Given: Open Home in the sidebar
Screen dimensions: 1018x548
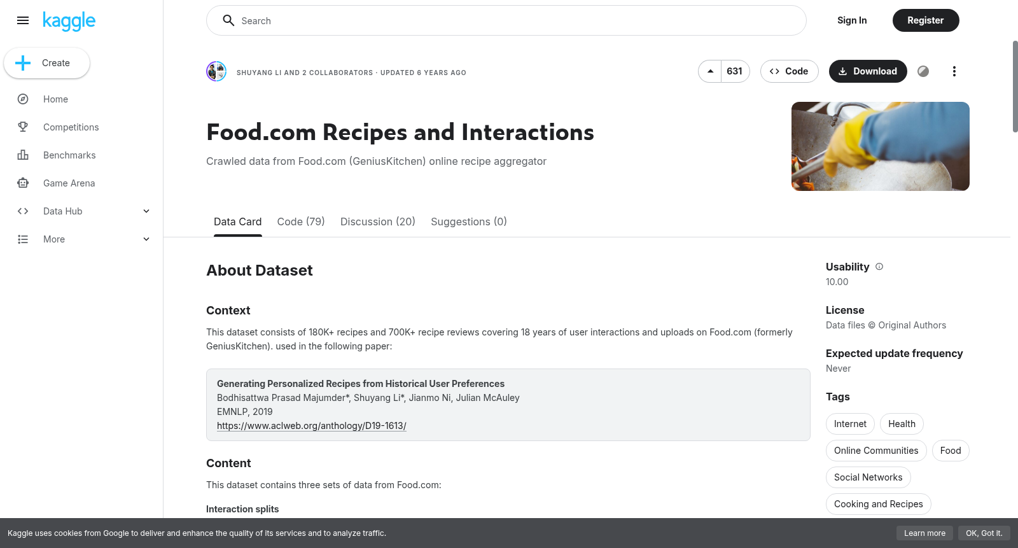Looking at the screenshot, I should click(x=55, y=99).
